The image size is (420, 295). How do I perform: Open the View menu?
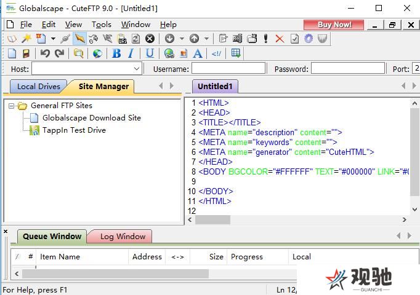point(73,25)
